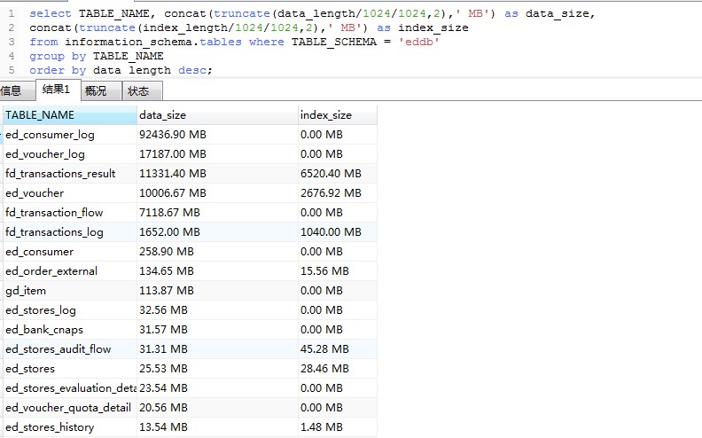
Task: Select the 7118.67 MB data size cell
Action: pyautogui.click(x=169, y=213)
